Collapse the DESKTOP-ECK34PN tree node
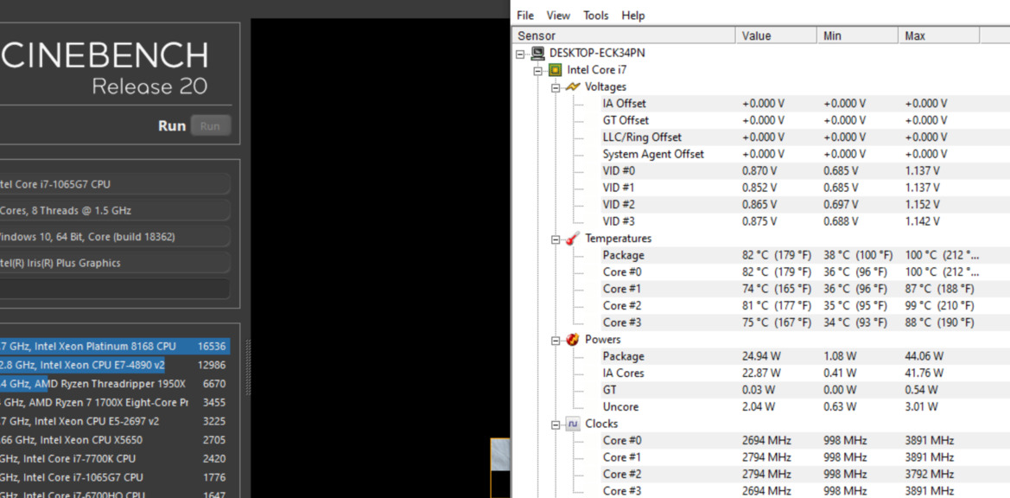 click(520, 54)
